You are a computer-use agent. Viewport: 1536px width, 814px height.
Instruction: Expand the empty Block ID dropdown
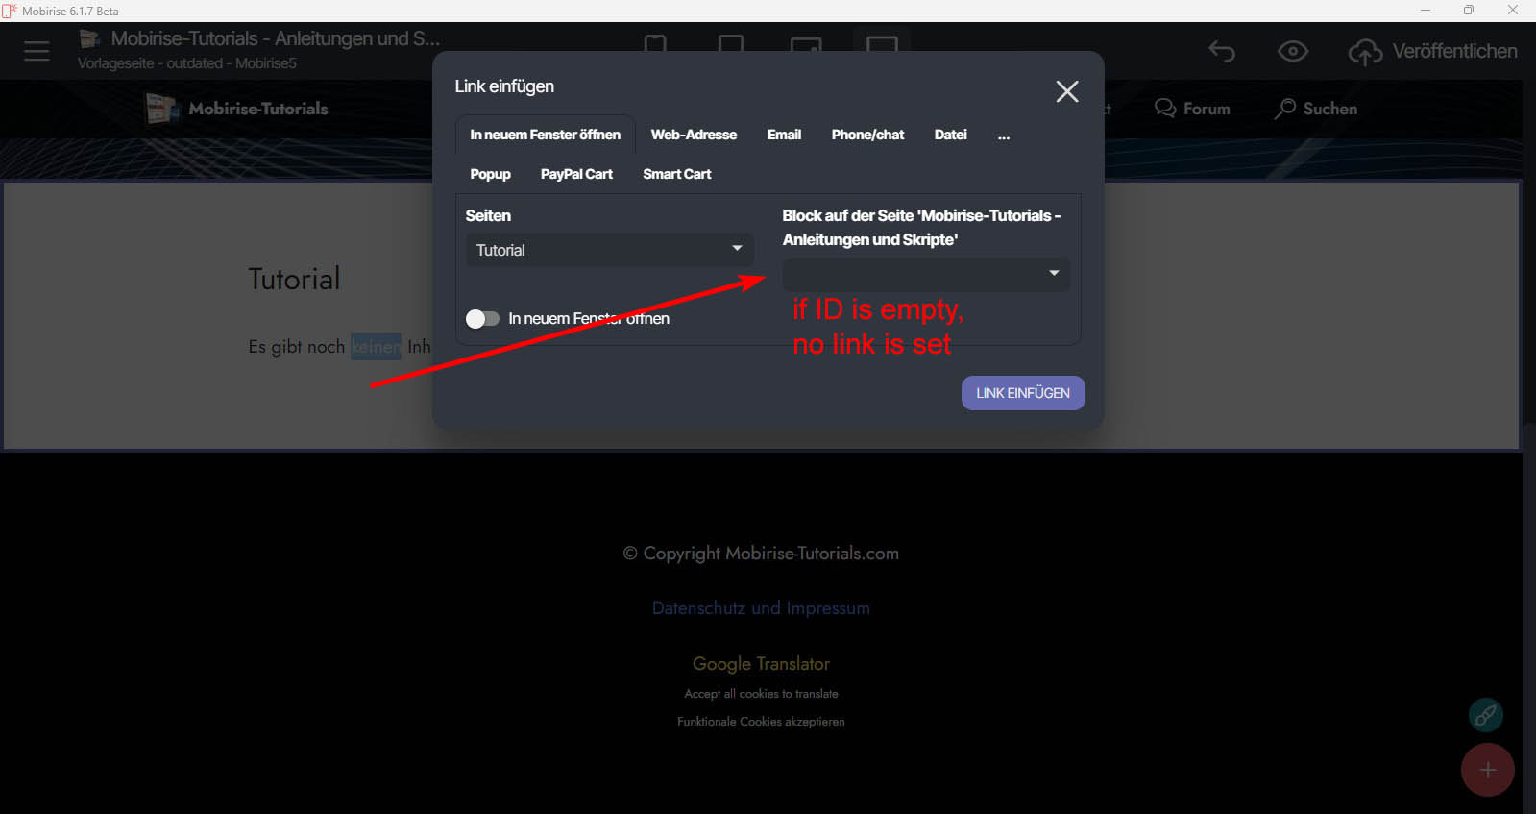[926, 274]
